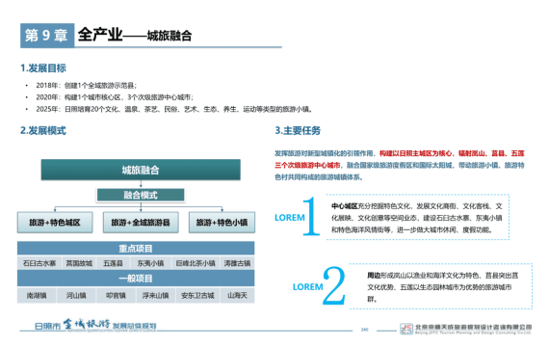Click the heading "3.主要任务"
Image resolution: width=549 pixels, height=347 pixels.
[298, 130]
